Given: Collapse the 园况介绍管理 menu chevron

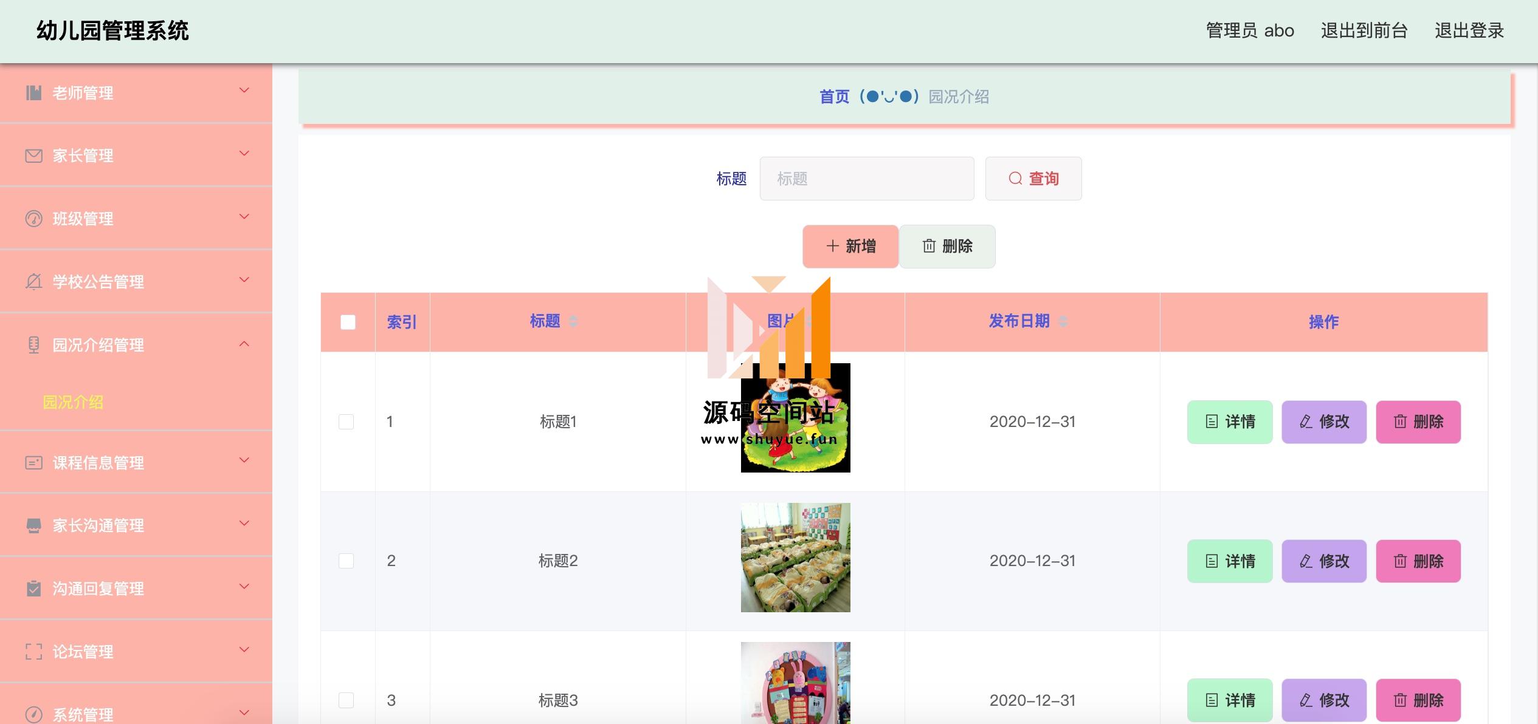Looking at the screenshot, I should click(x=244, y=344).
